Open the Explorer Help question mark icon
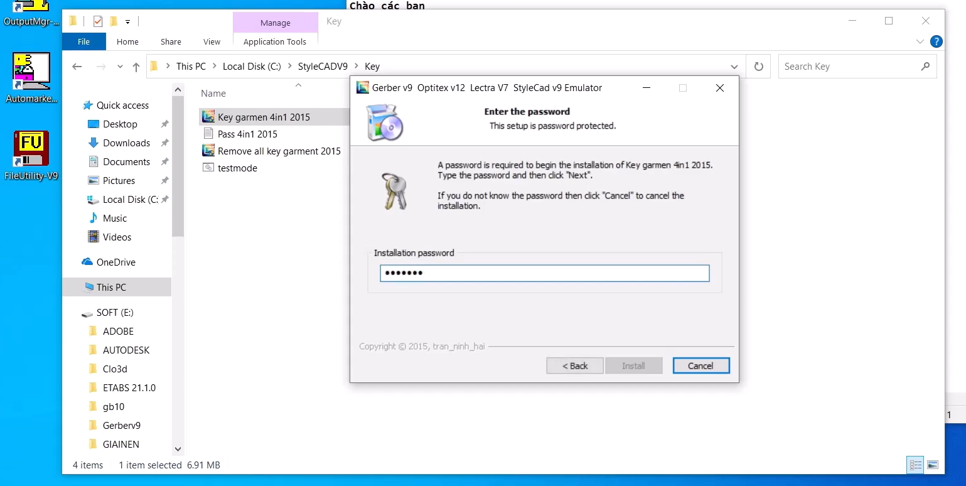The image size is (966, 486). 936,42
